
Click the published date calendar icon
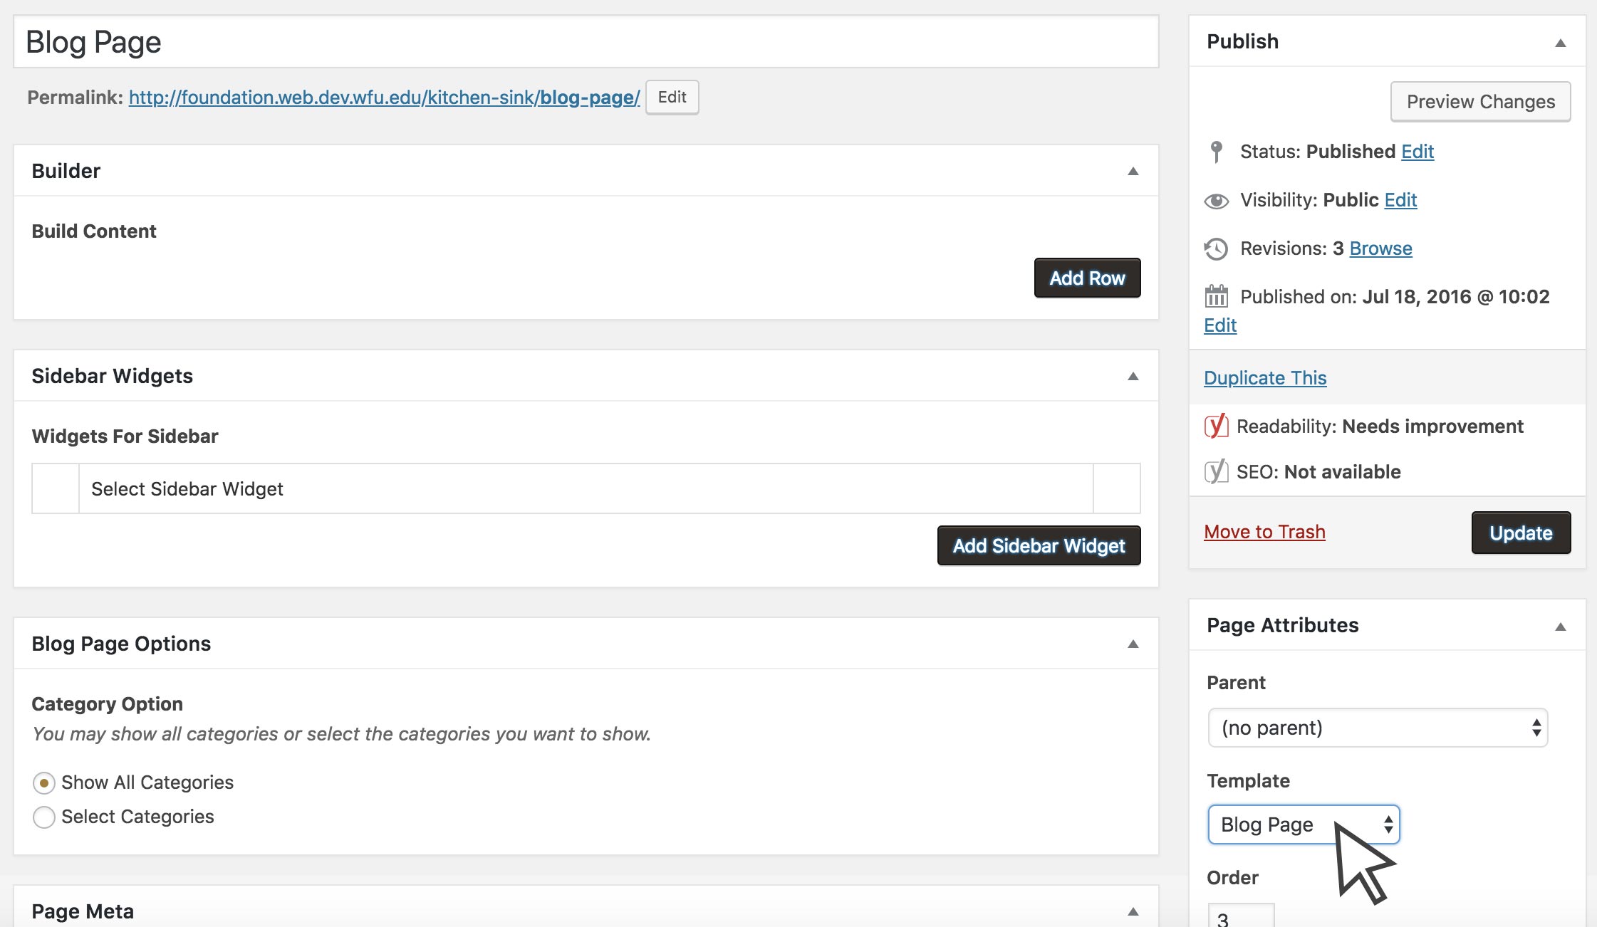pyautogui.click(x=1217, y=296)
